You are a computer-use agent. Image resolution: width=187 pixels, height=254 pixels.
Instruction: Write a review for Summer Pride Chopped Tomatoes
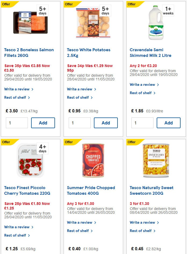click(80, 222)
